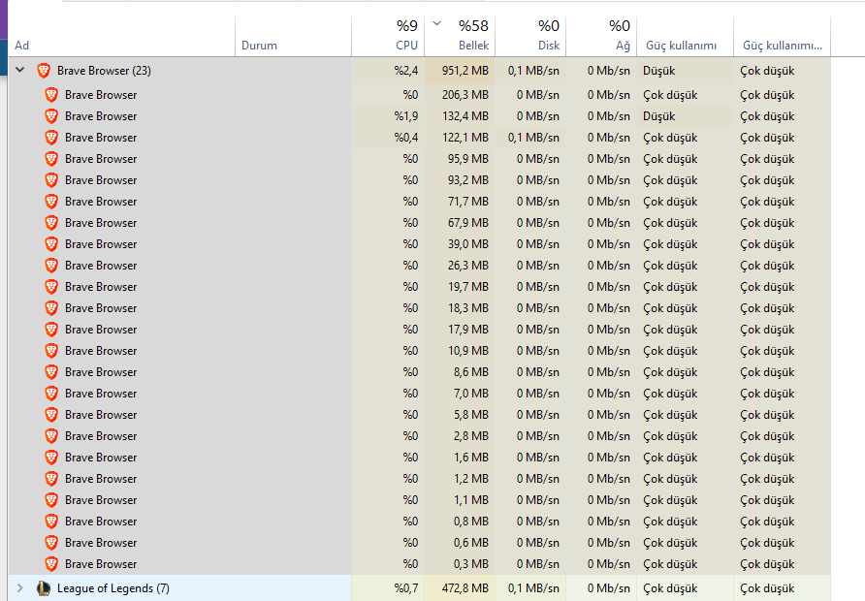
Task: Click the Brave icon of the 0,3 MB process
Action: 51,564
